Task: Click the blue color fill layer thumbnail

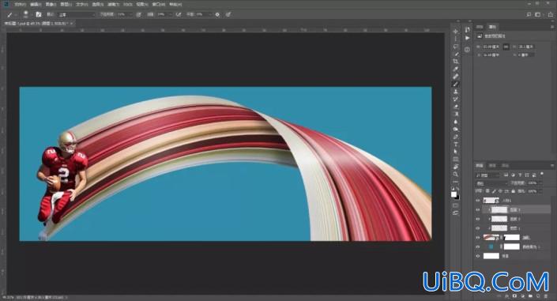Action: tap(491, 246)
